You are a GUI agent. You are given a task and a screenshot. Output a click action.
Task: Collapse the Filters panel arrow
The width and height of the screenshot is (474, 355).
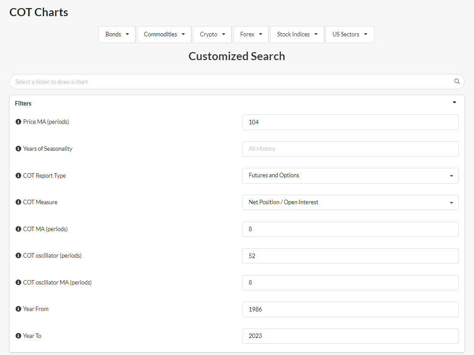pyautogui.click(x=454, y=103)
